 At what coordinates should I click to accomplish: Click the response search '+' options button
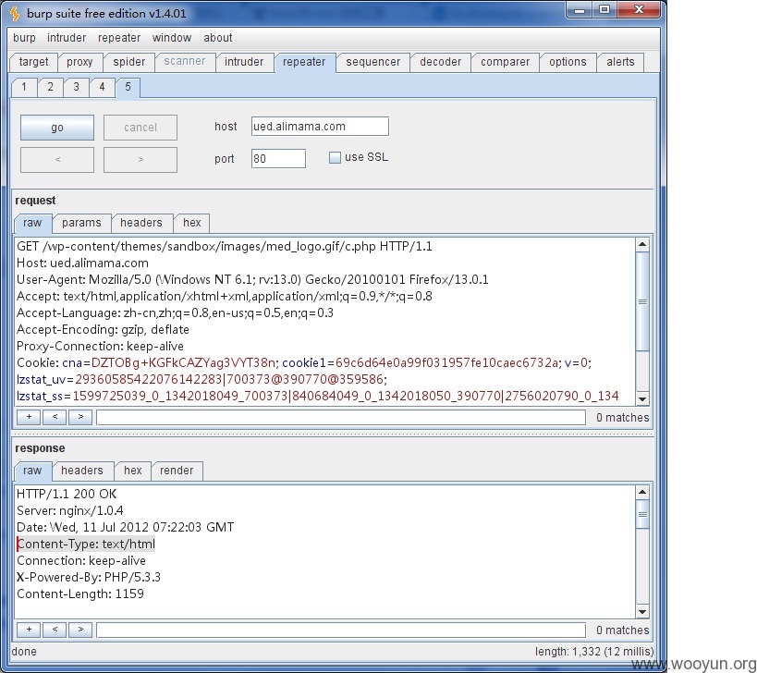pyautogui.click(x=29, y=630)
